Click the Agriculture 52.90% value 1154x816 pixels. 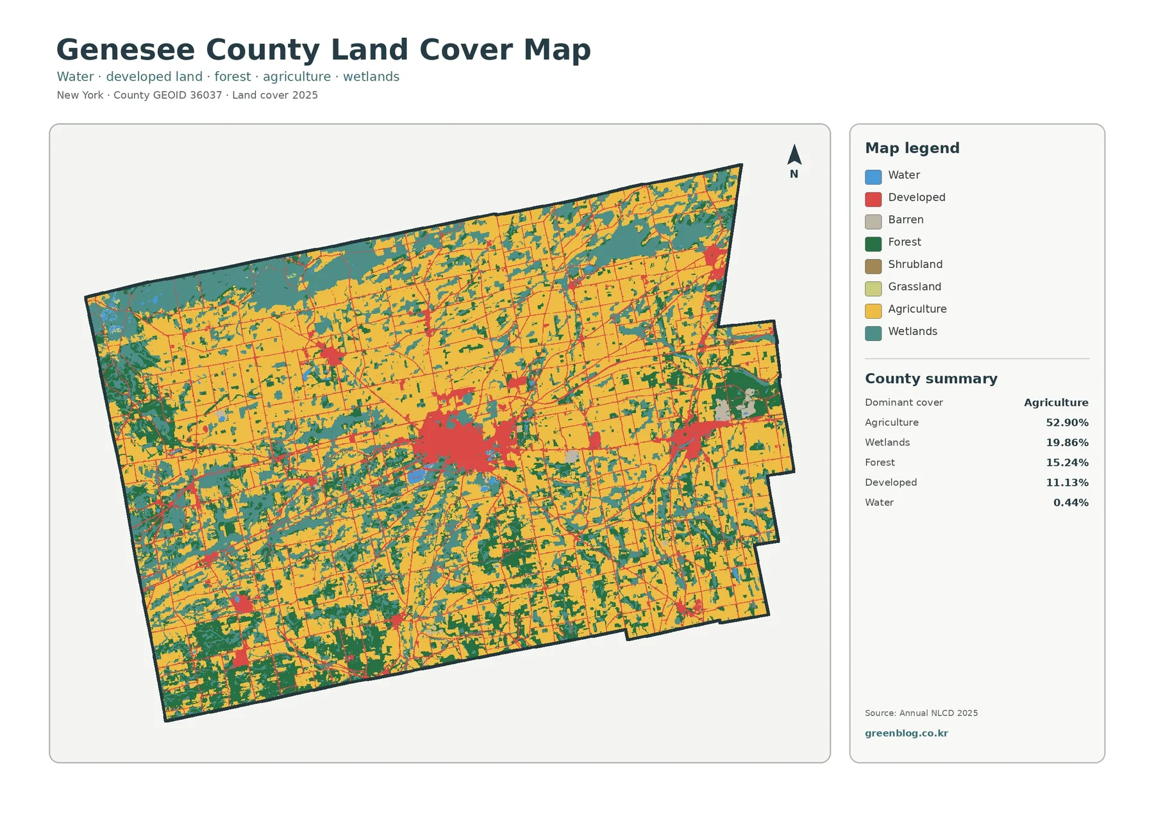(x=1067, y=422)
